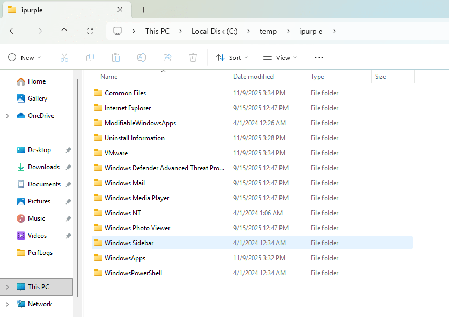Go back to previous folder
Screen dimensions: 449x317
[x=13, y=31]
